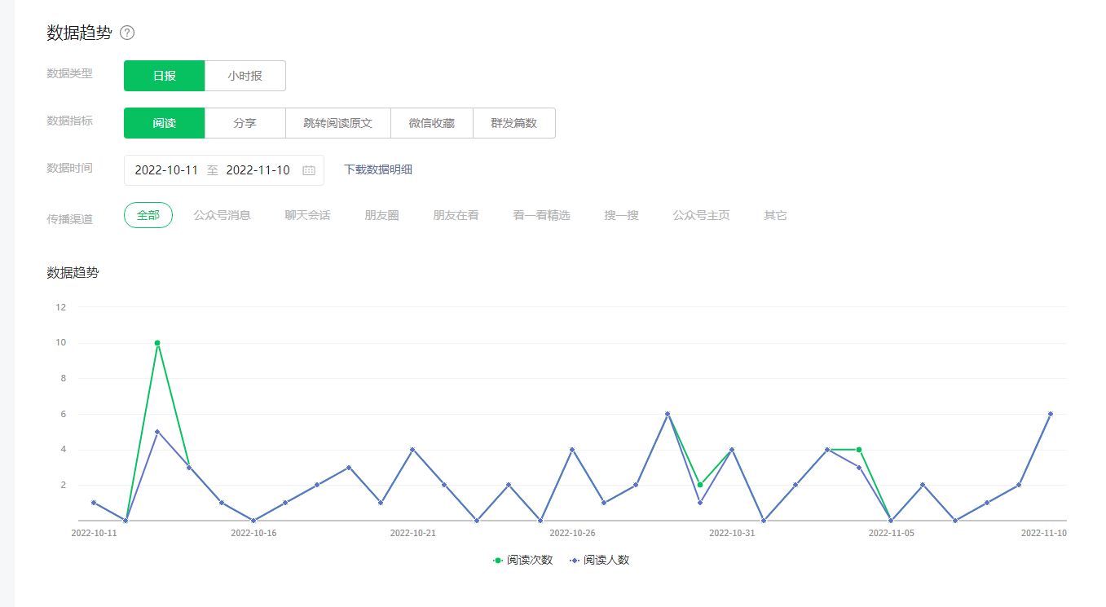The height and width of the screenshot is (607, 1106).
Task: Toggle 阅读人数 blue legend marker
Action: [575, 561]
